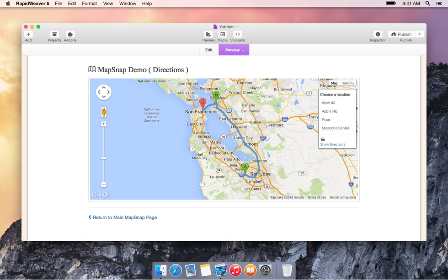Viewport: 448px width, 280px height.
Task: Click the Street View pegman icon
Action: (104, 112)
